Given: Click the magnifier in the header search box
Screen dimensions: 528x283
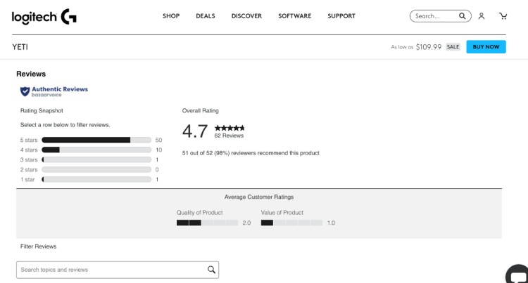Looking at the screenshot, I should click(463, 16).
